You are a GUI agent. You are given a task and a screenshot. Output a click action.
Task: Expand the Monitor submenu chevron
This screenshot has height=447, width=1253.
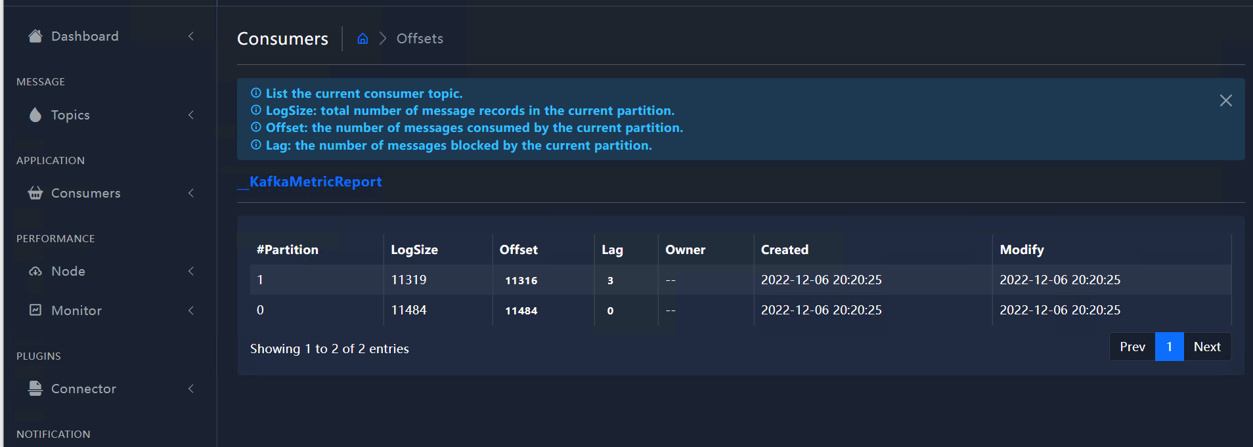[191, 310]
